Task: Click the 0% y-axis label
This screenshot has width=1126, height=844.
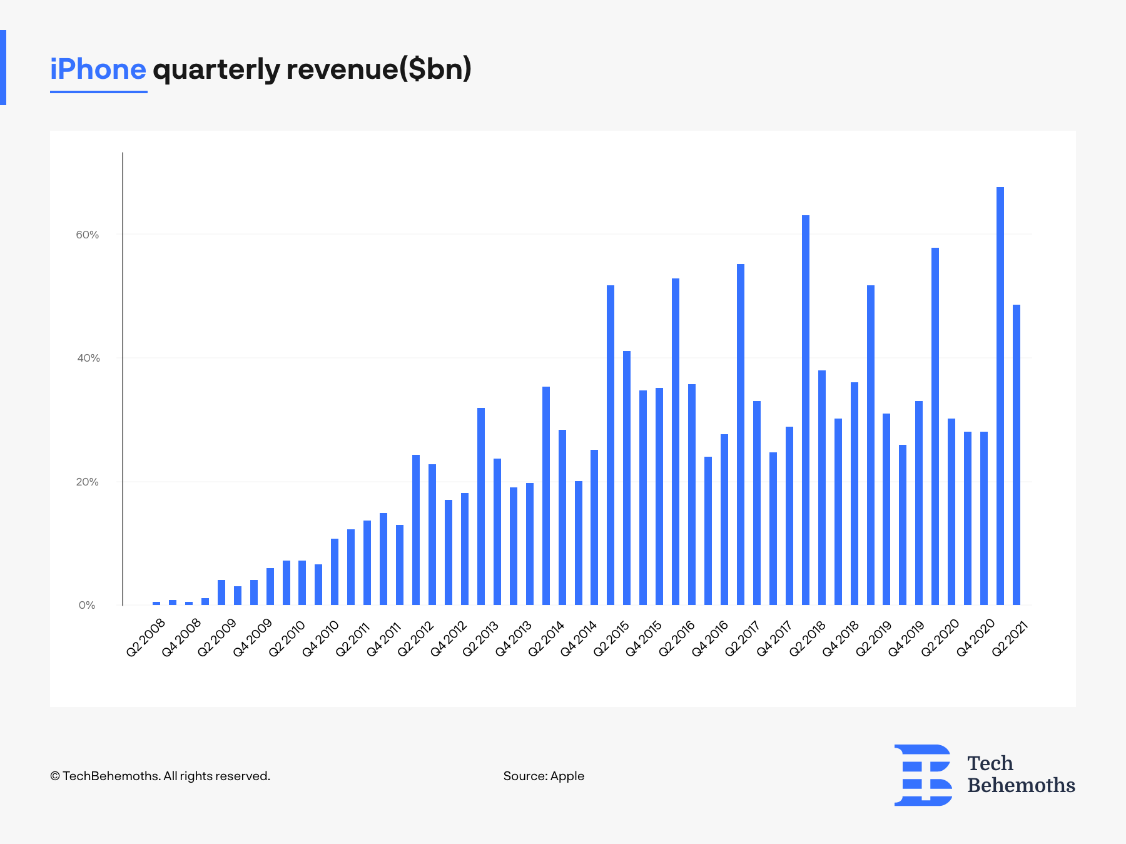Action: click(87, 605)
